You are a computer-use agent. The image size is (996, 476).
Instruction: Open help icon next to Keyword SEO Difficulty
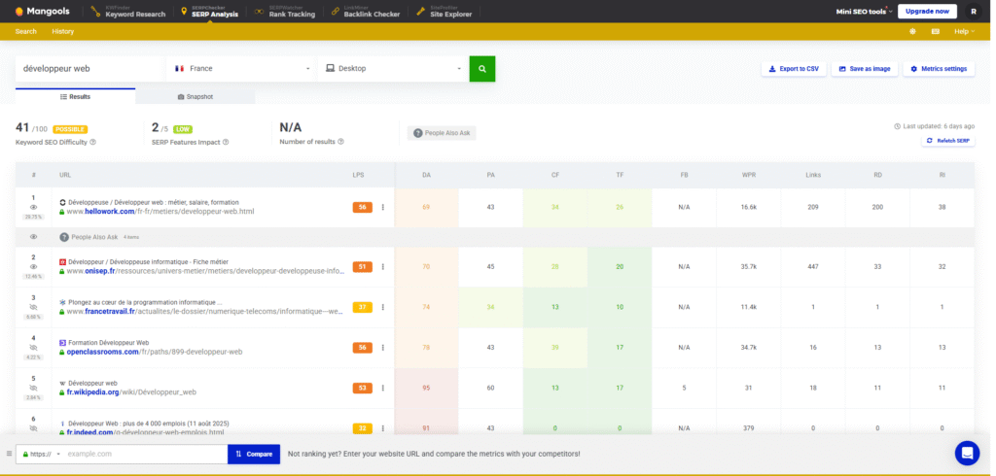pos(92,142)
